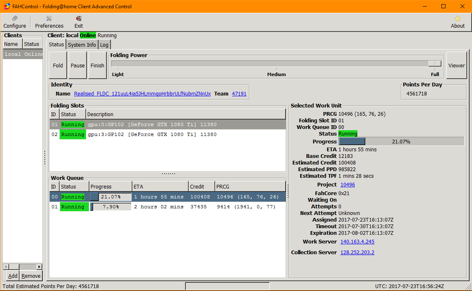
Task: Click the Work Queue ETA column header
Action: [x=160, y=186]
